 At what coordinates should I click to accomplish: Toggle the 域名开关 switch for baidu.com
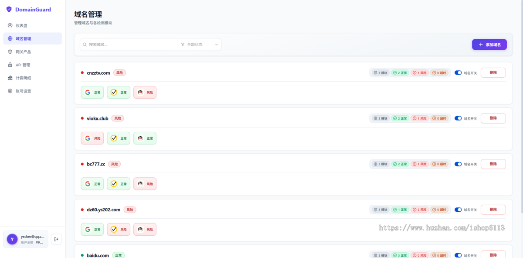coord(458,255)
